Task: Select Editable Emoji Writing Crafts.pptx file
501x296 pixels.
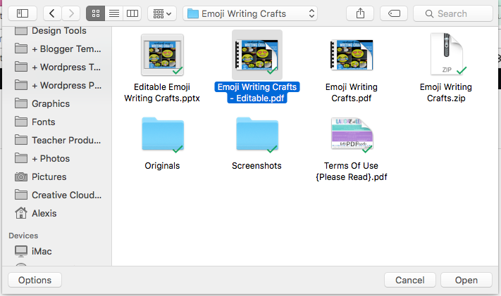Action: pyautogui.click(x=162, y=55)
